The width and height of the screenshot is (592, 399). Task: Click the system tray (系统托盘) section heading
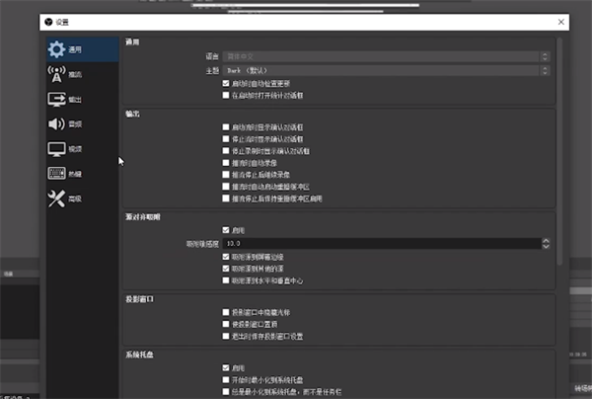[140, 355]
